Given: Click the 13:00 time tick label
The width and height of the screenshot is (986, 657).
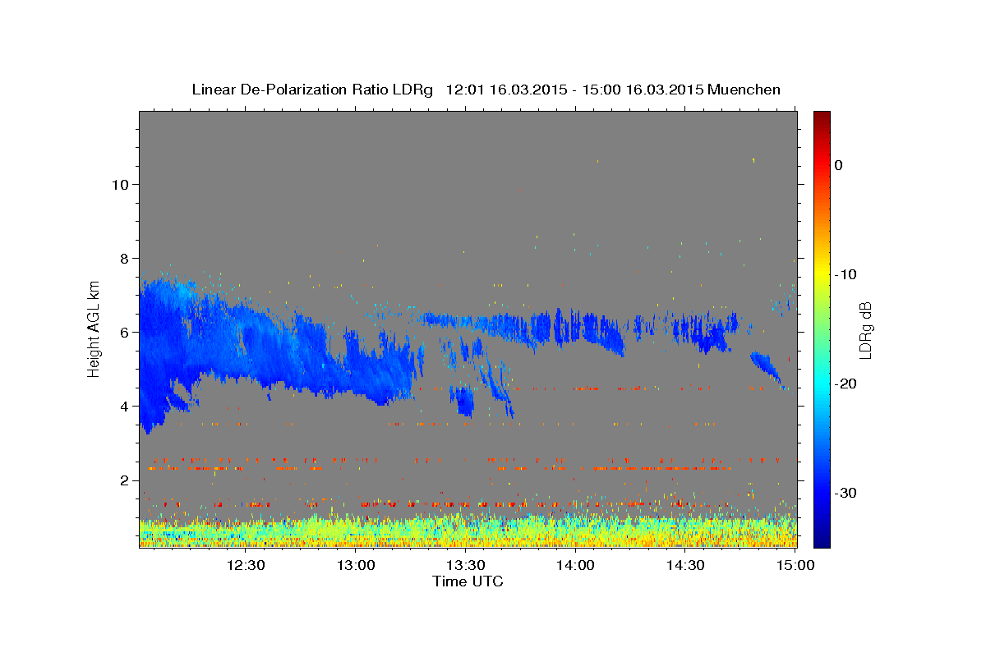Looking at the screenshot, I should 356,565.
